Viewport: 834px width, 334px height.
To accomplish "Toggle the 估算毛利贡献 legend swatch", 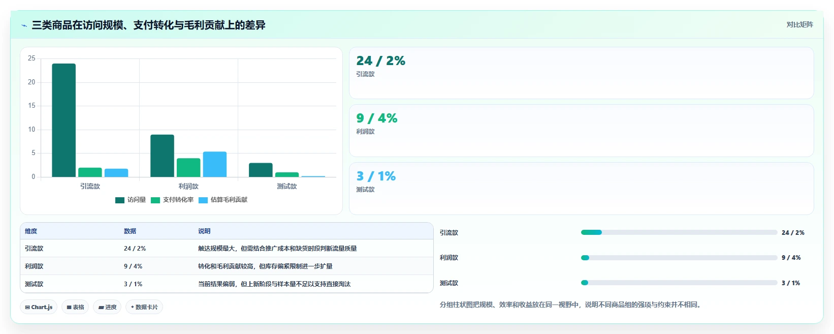I will pos(203,200).
